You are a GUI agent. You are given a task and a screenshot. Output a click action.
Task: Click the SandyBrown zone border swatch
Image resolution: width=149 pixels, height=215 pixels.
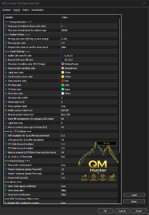pyautogui.click(x=63, y=68)
